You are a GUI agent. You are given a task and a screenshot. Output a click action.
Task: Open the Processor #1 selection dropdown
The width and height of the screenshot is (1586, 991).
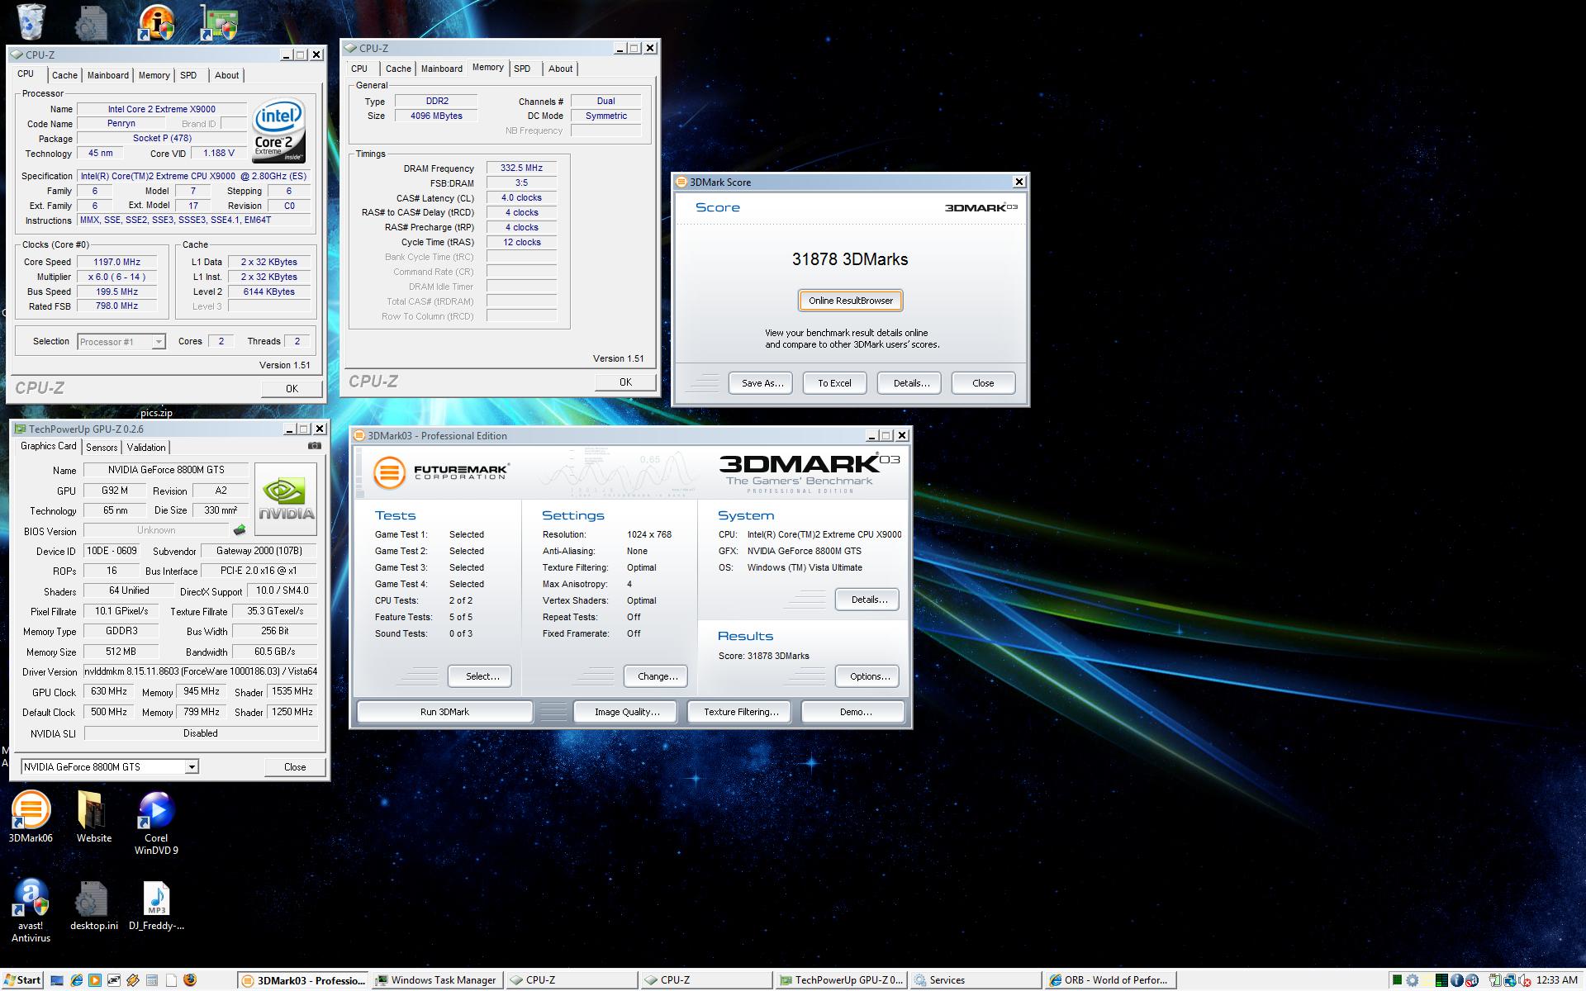[x=121, y=341]
